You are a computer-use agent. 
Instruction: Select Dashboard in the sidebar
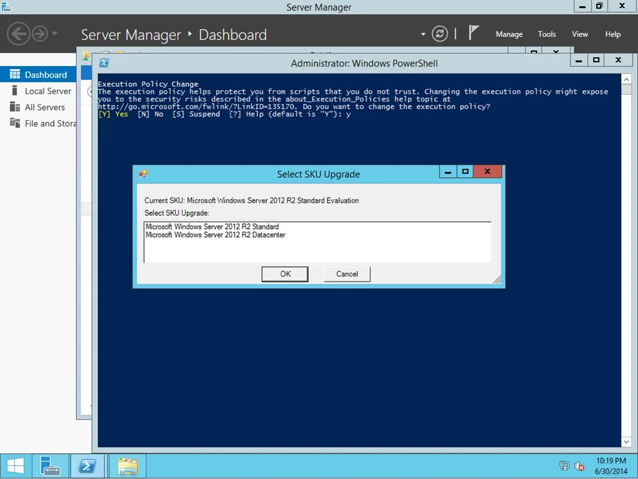[38, 74]
